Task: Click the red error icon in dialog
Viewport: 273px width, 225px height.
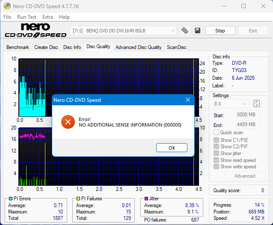Action: 68,122
